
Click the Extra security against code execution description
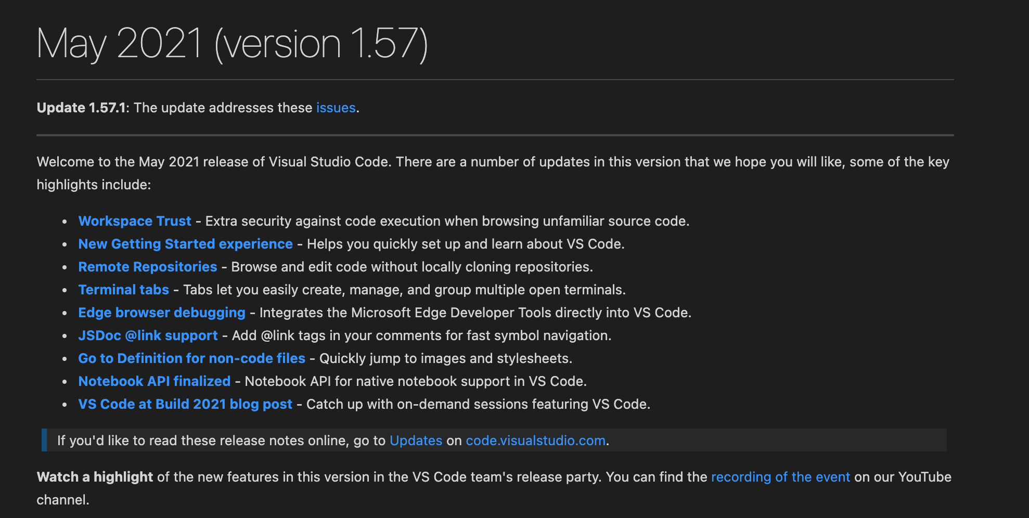point(447,221)
